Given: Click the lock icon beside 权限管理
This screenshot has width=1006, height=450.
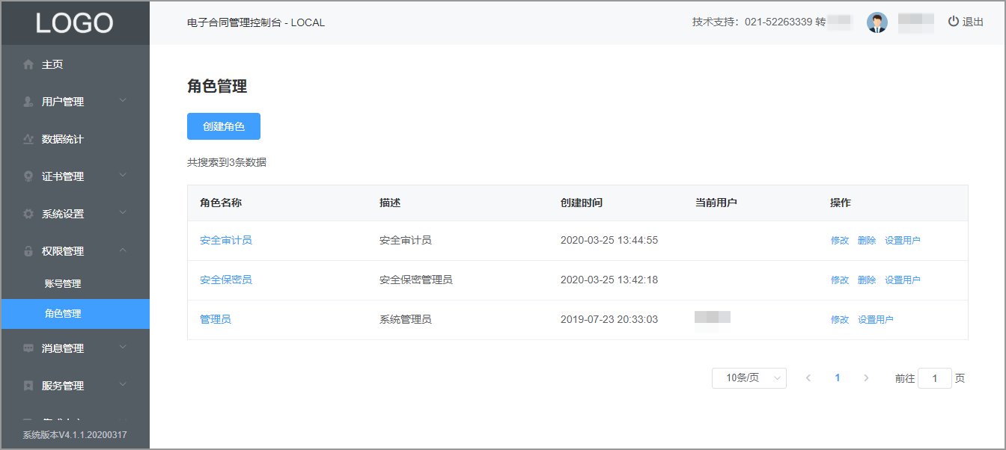Looking at the screenshot, I should (28, 251).
